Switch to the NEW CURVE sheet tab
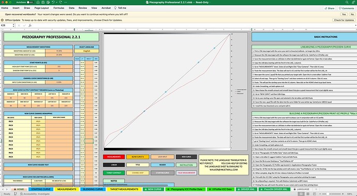357x196 pixels. 153,189
